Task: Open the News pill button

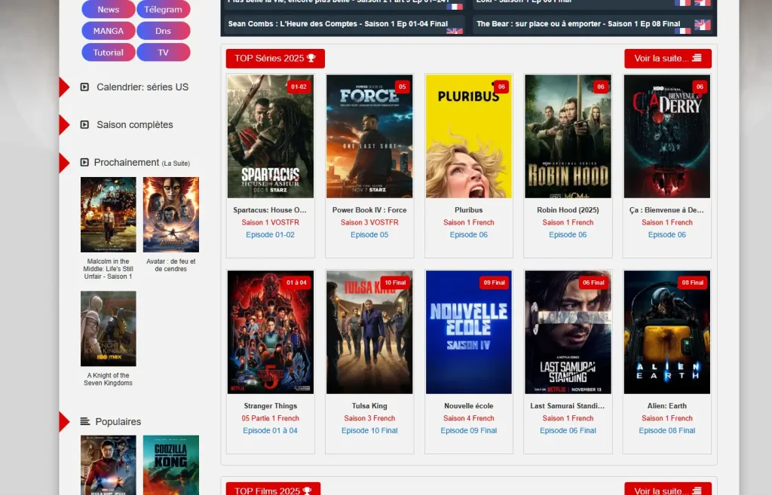Action: [109, 9]
